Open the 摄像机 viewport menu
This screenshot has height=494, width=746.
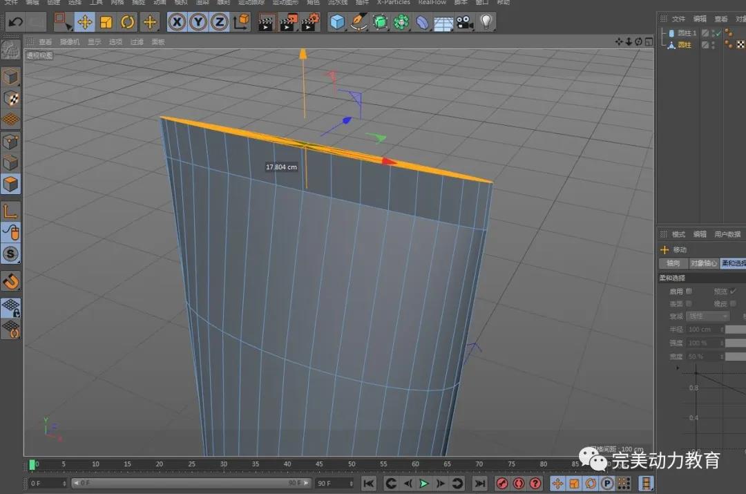click(69, 42)
